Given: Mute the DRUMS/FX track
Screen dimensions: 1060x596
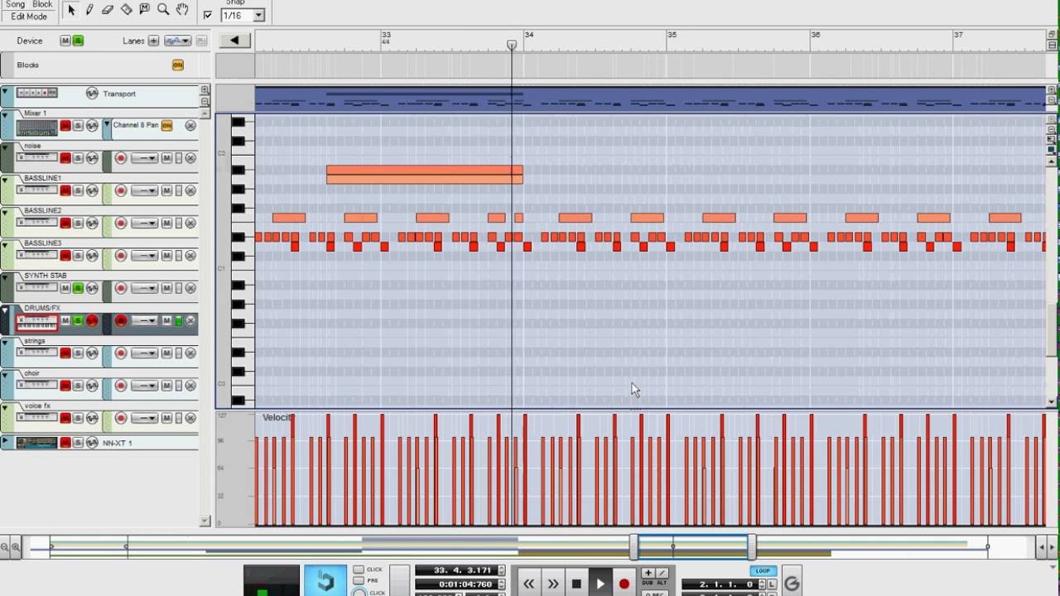Looking at the screenshot, I should point(65,320).
